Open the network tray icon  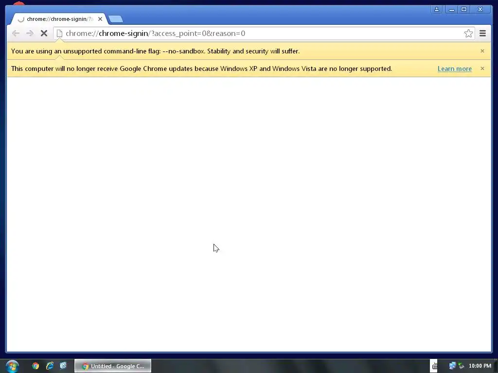click(x=452, y=366)
